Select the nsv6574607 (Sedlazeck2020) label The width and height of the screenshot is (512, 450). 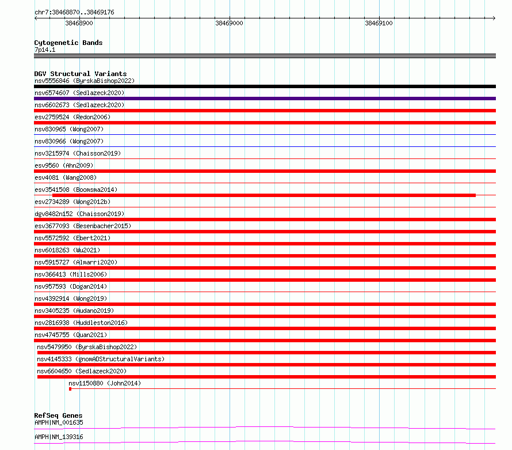(79, 93)
